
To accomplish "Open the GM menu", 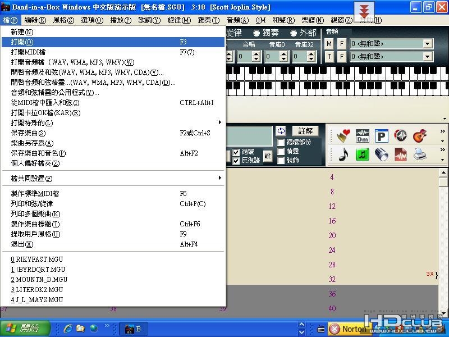I will pos(260,20).
